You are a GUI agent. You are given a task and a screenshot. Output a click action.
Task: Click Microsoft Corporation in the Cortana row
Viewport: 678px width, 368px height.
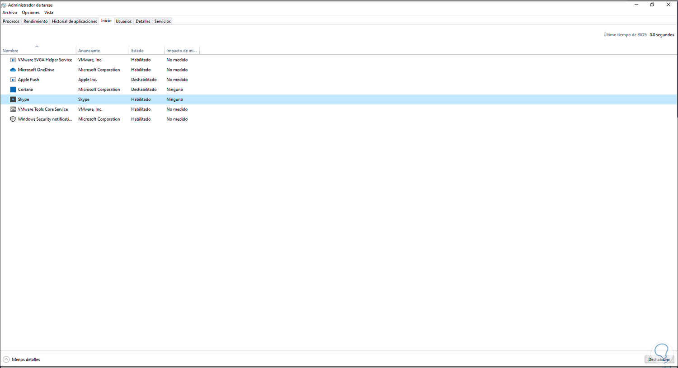[x=99, y=90]
